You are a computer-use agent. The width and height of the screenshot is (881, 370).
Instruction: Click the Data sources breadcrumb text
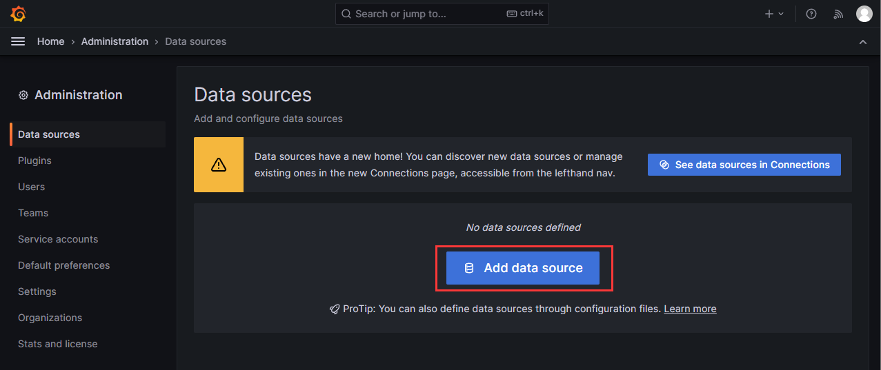(x=196, y=41)
